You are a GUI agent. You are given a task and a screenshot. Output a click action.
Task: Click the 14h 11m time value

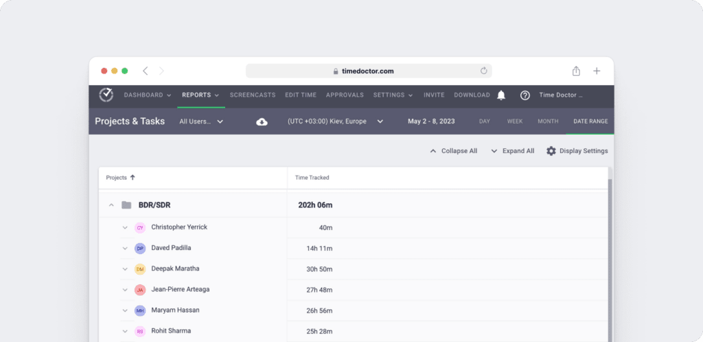click(319, 249)
